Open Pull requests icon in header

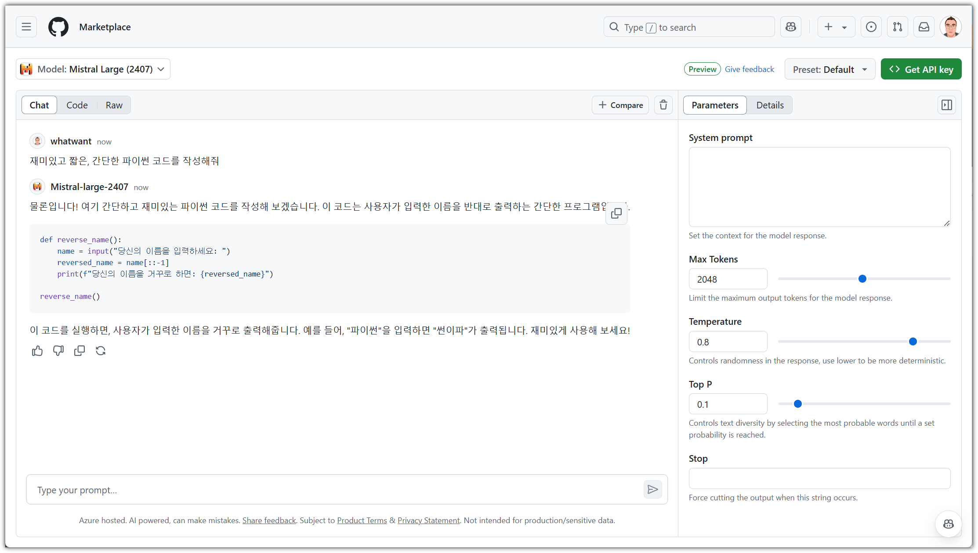point(897,27)
